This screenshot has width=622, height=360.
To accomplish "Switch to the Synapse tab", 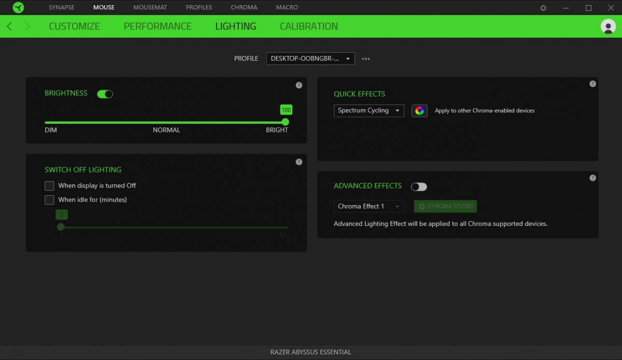I will 62,8.
